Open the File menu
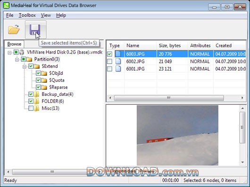Screen dimensions: 250x187 click(x=10, y=15)
